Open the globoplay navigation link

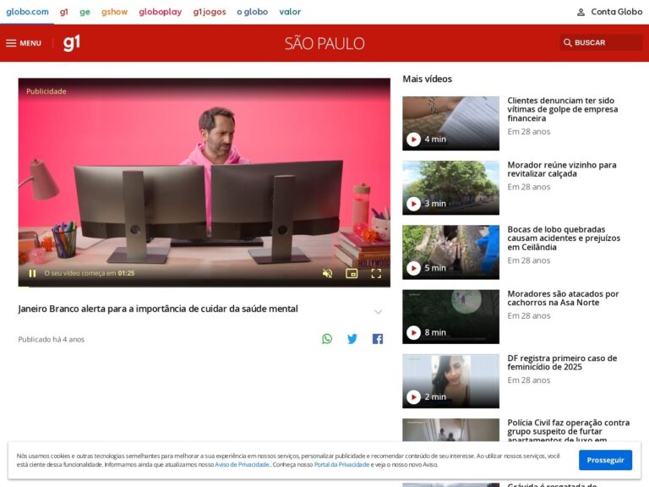point(161,12)
